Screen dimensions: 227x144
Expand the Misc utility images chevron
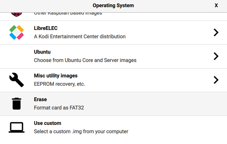(x=216, y=80)
